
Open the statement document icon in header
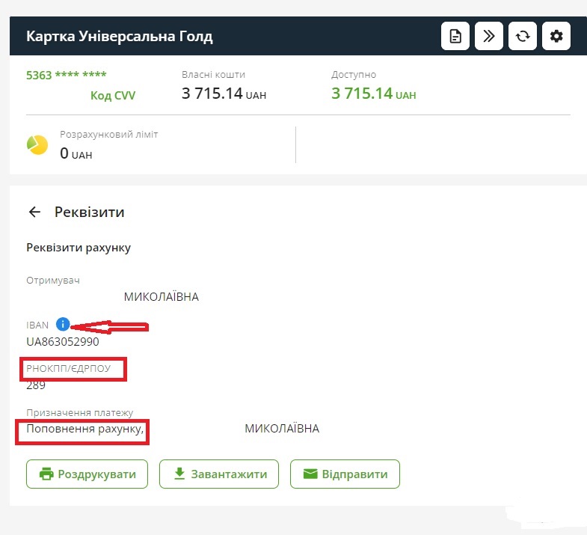(x=455, y=36)
